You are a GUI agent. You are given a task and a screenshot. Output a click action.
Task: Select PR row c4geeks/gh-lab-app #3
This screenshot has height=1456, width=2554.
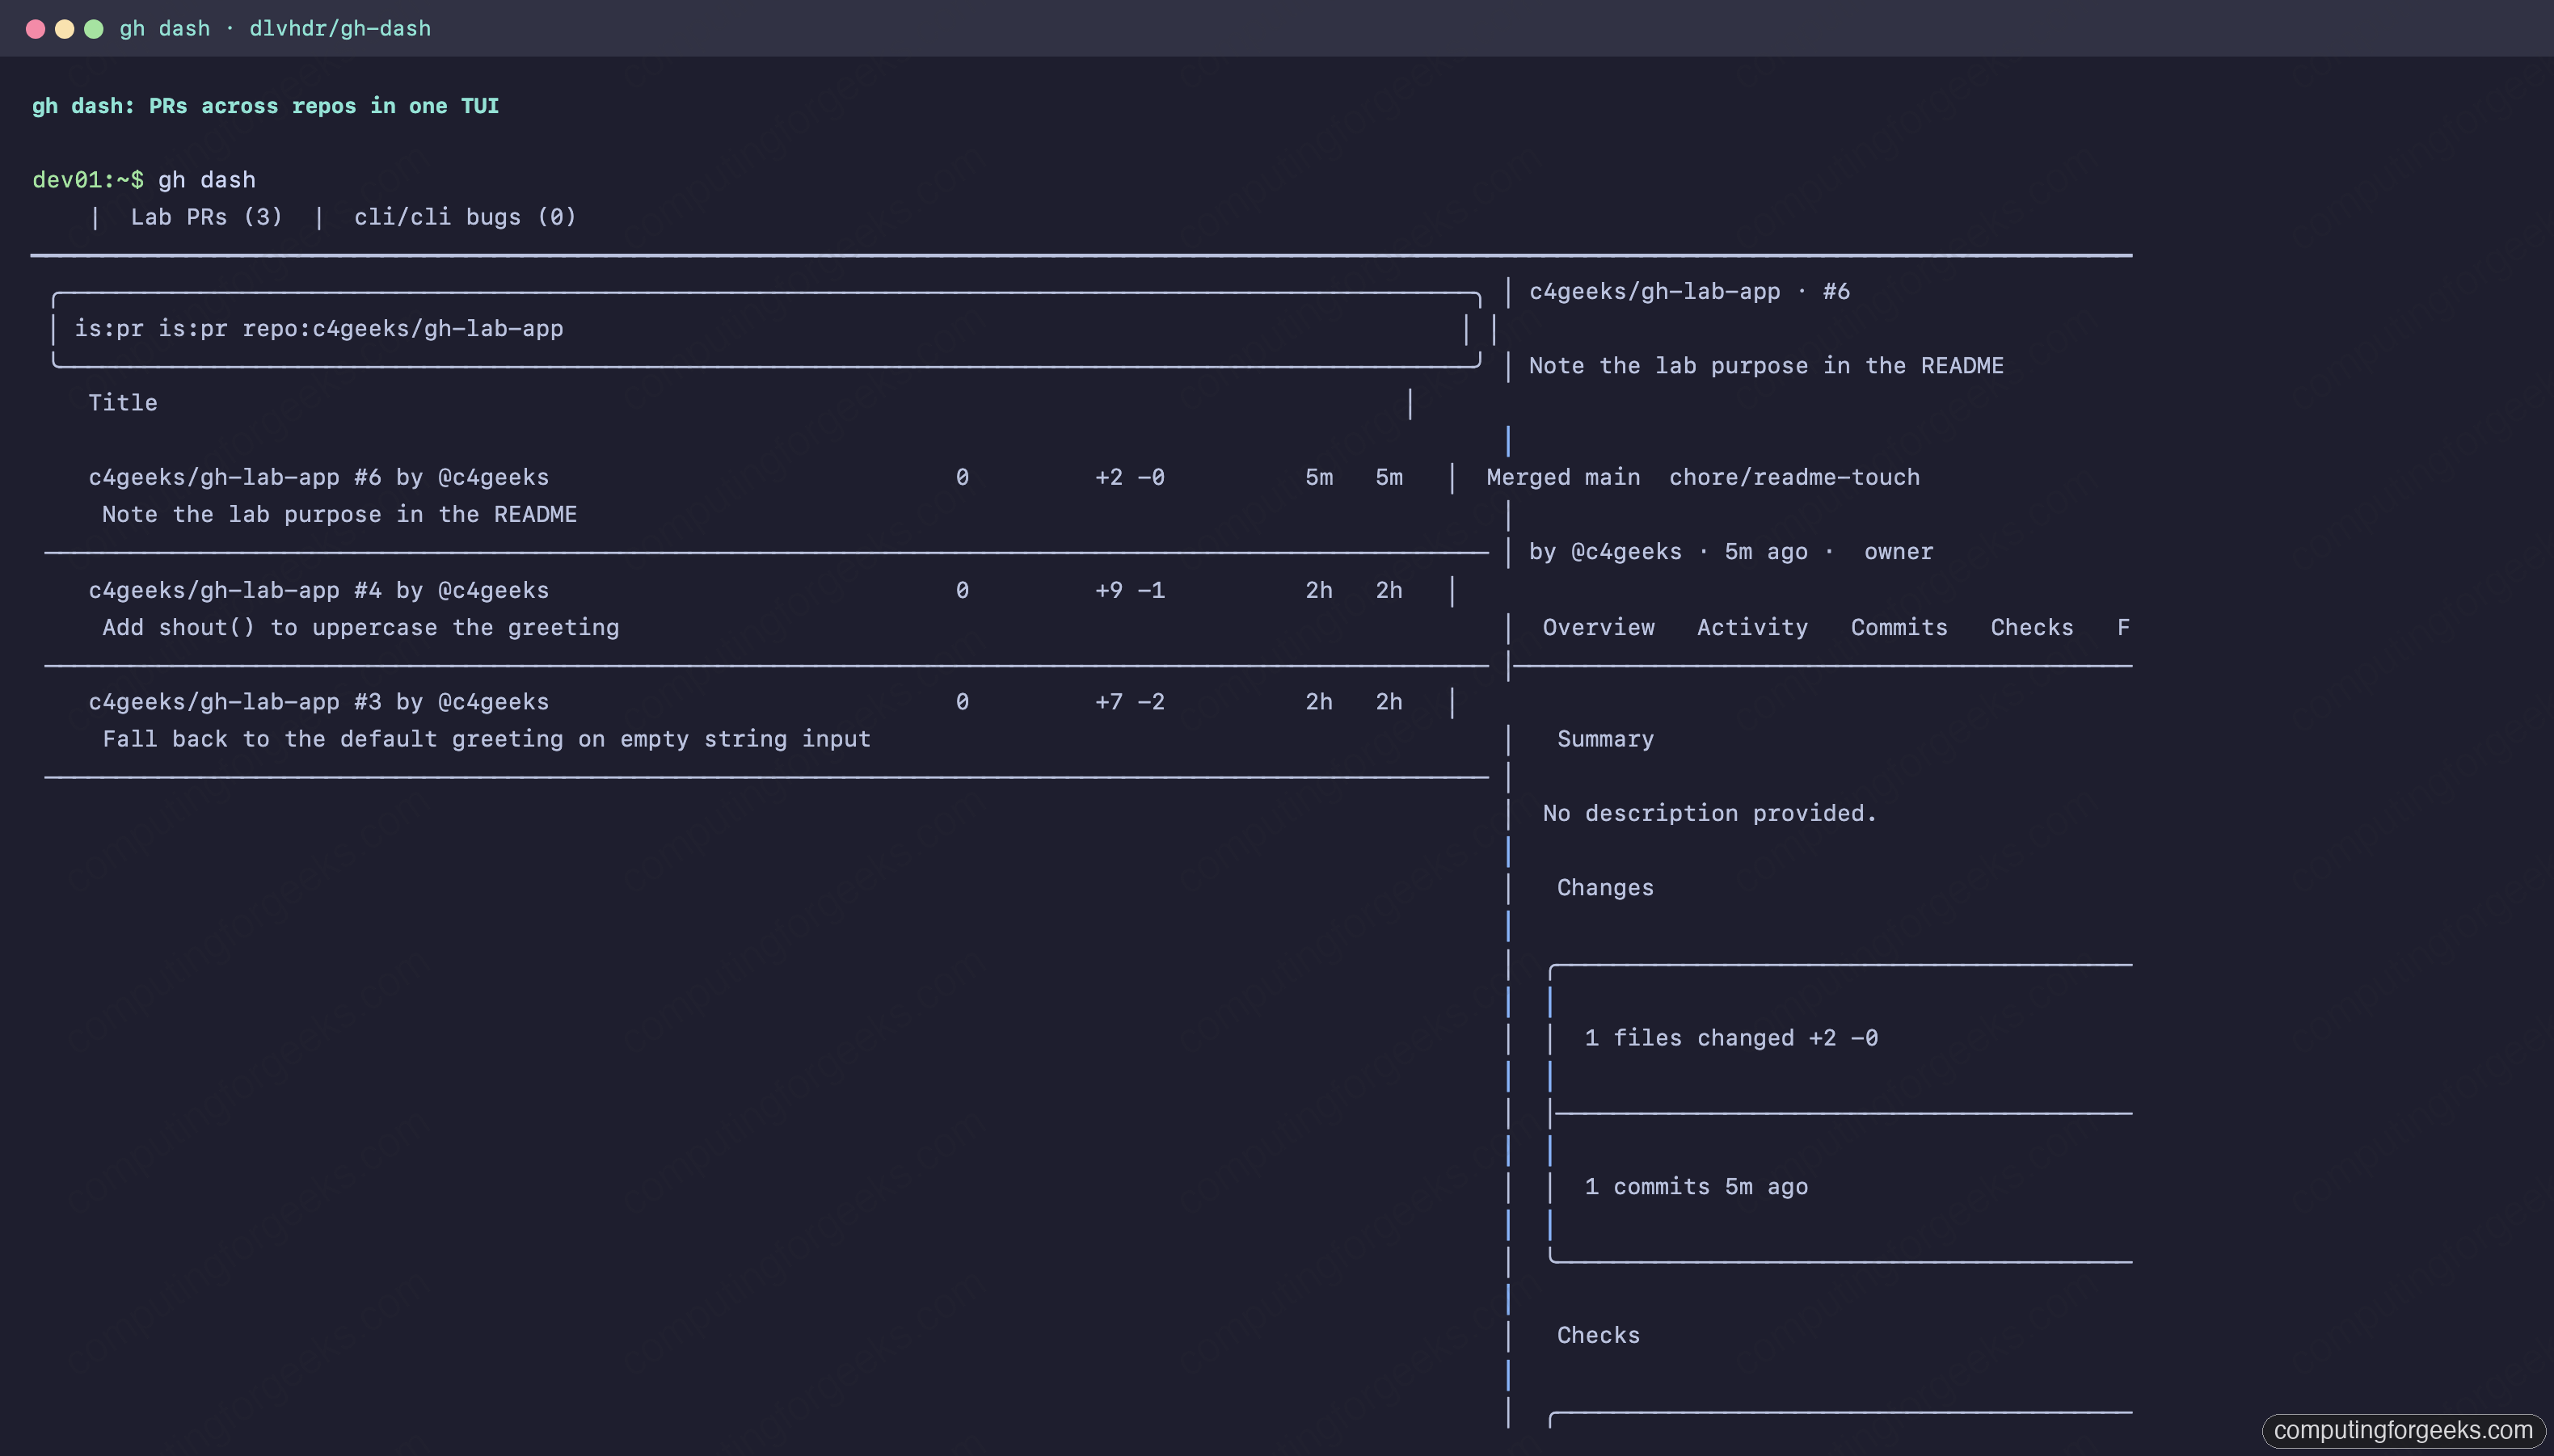click(766, 720)
